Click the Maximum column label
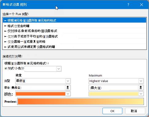 pos(95,76)
